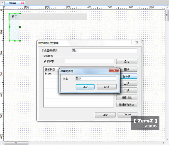This screenshot has height=145, width=169.
Task: Open the tab list dropdown arrow
Action: click(x=2, y=3)
